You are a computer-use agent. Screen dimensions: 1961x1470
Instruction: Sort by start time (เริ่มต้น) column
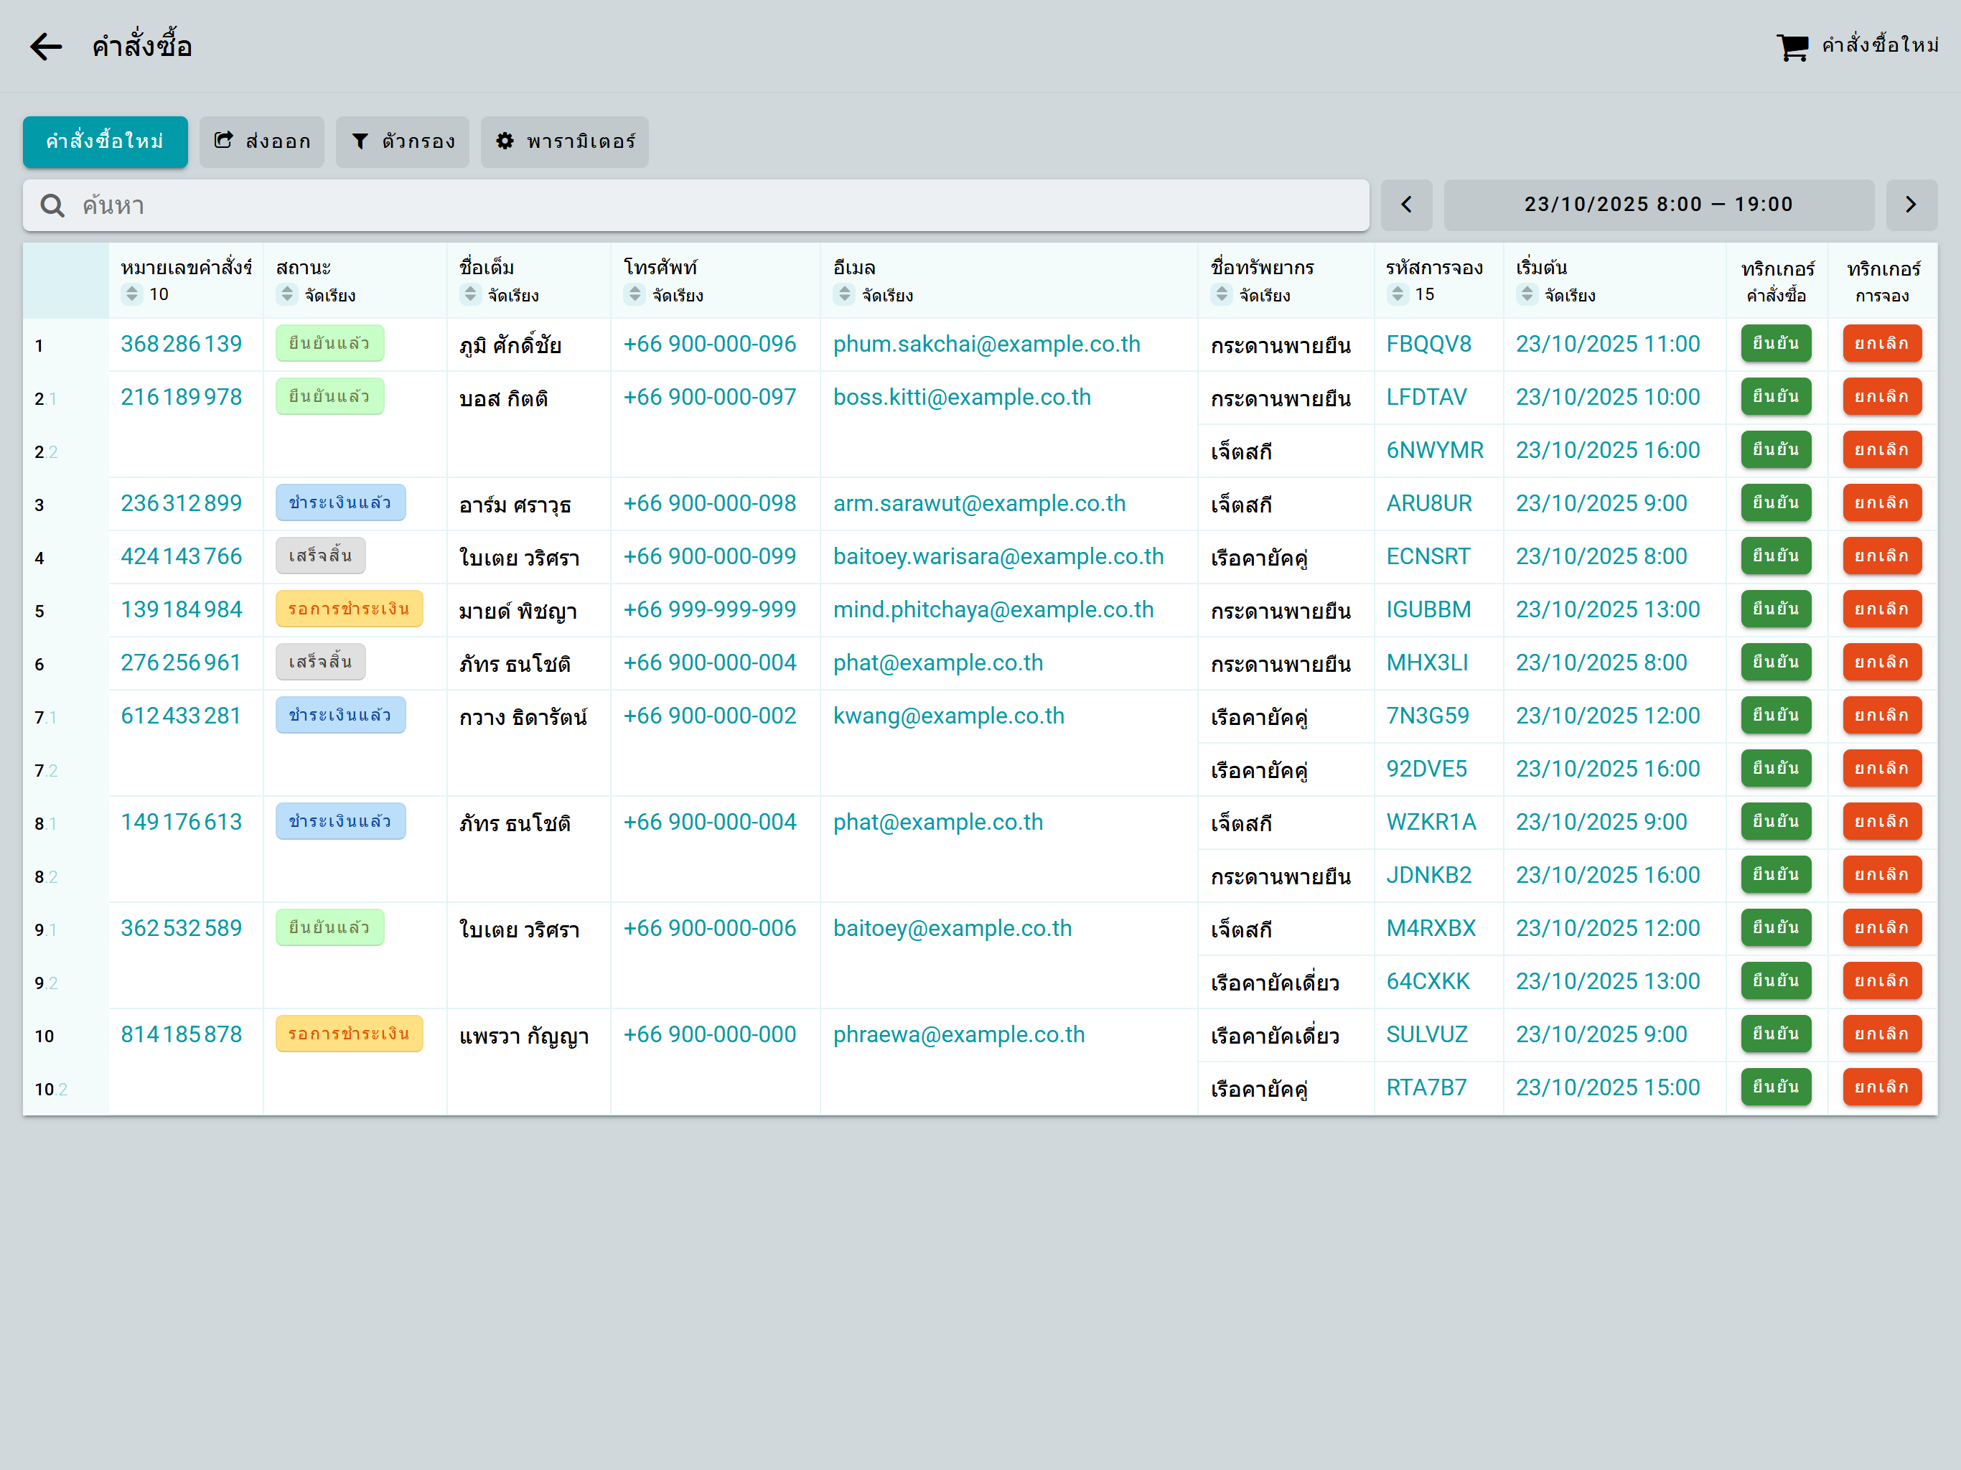pos(1527,294)
